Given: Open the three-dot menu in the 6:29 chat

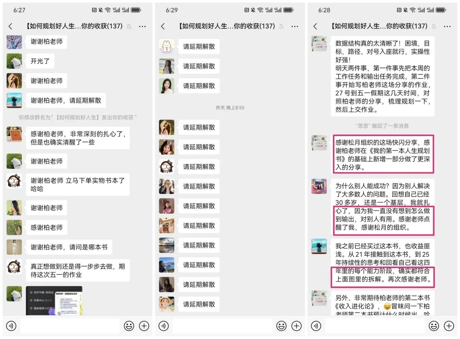Looking at the screenshot, I should tap(295, 26).
